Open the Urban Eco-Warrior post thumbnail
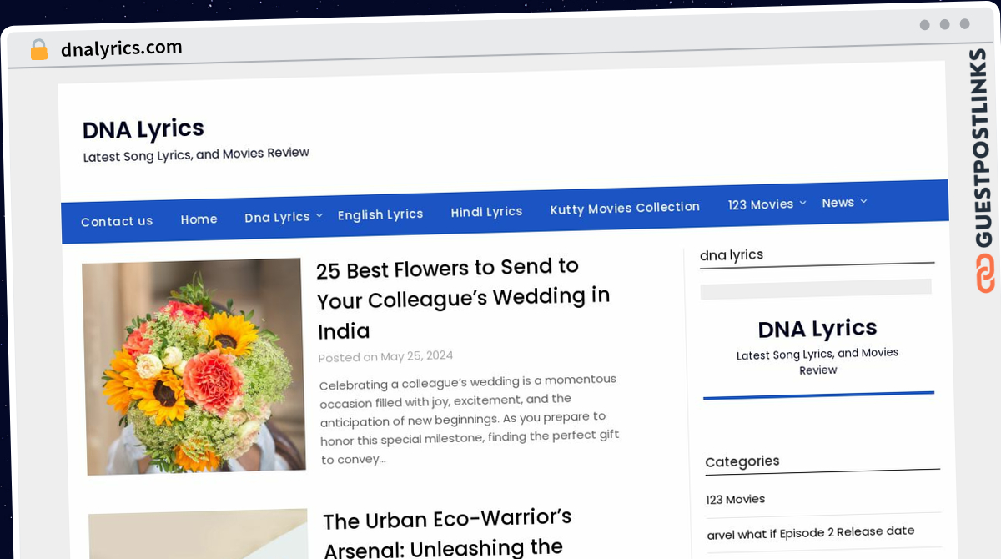The width and height of the screenshot is (1001, 559). point(199,534)
